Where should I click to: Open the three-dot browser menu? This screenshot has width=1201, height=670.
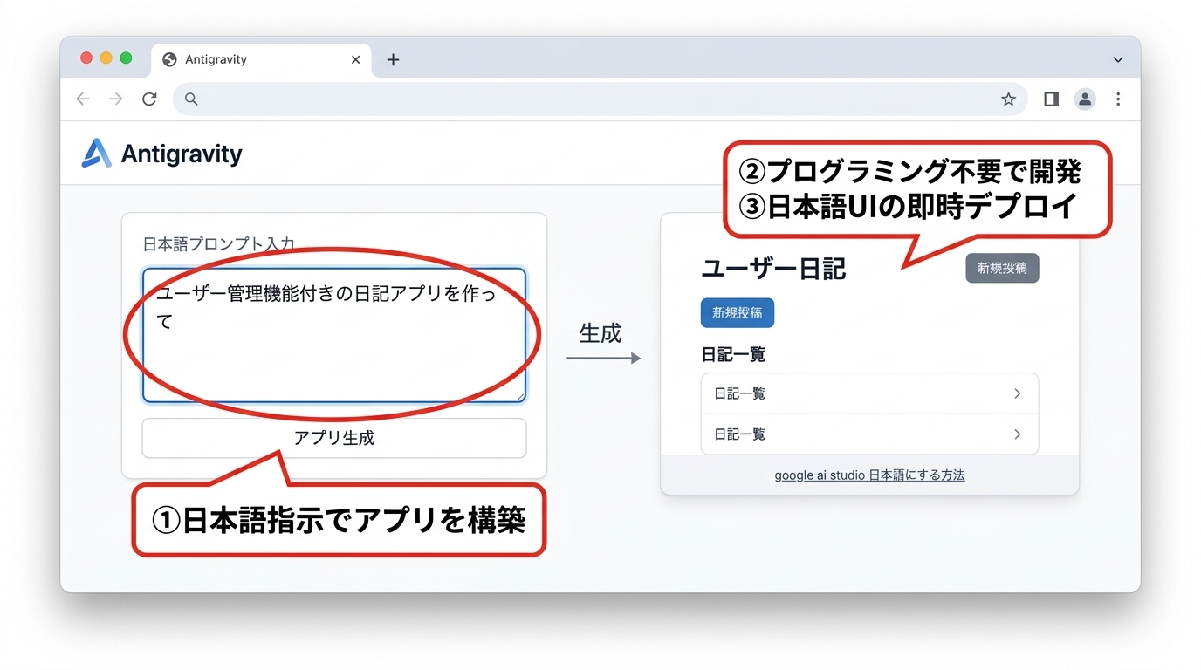pyautogui.click(x=1118, y=99)
